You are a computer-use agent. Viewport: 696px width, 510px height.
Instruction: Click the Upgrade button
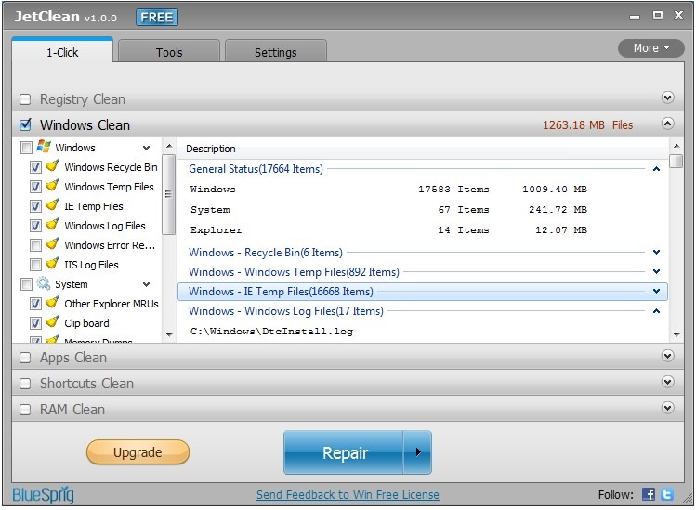138,452
